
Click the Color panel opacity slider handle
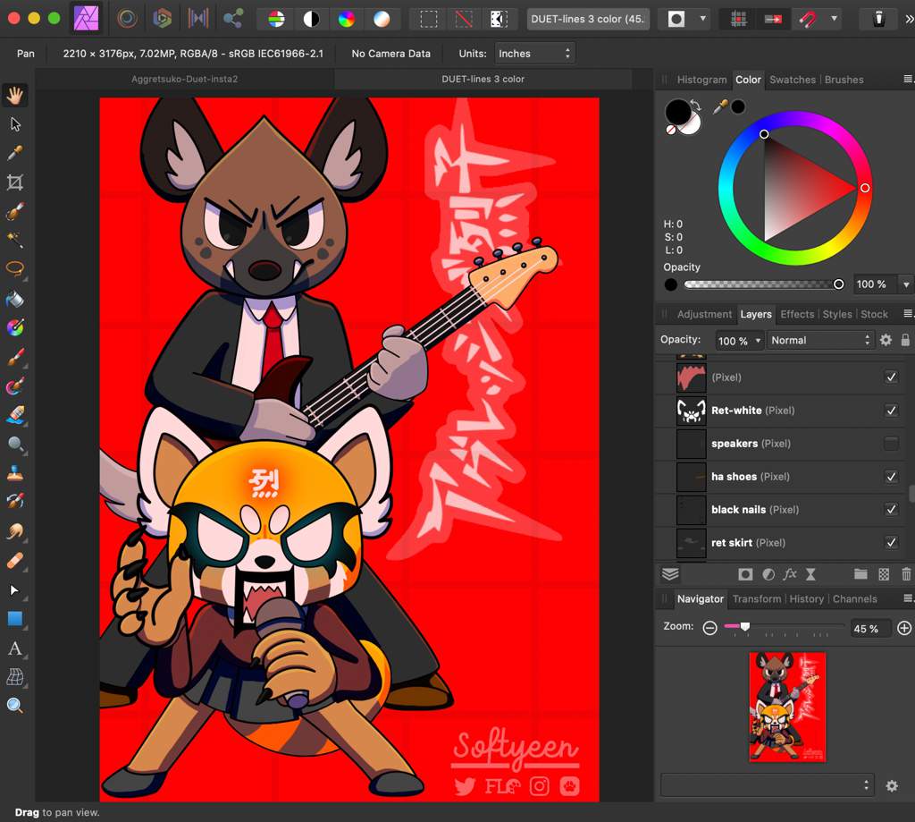[838, 284]
